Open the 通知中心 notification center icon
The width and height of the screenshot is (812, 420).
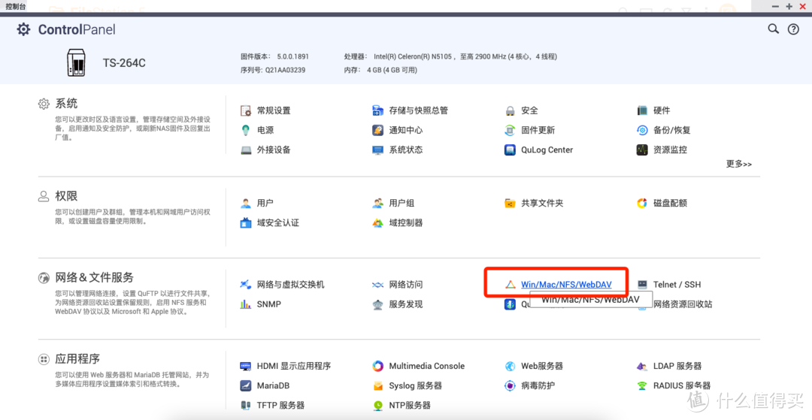coord(377,130)
